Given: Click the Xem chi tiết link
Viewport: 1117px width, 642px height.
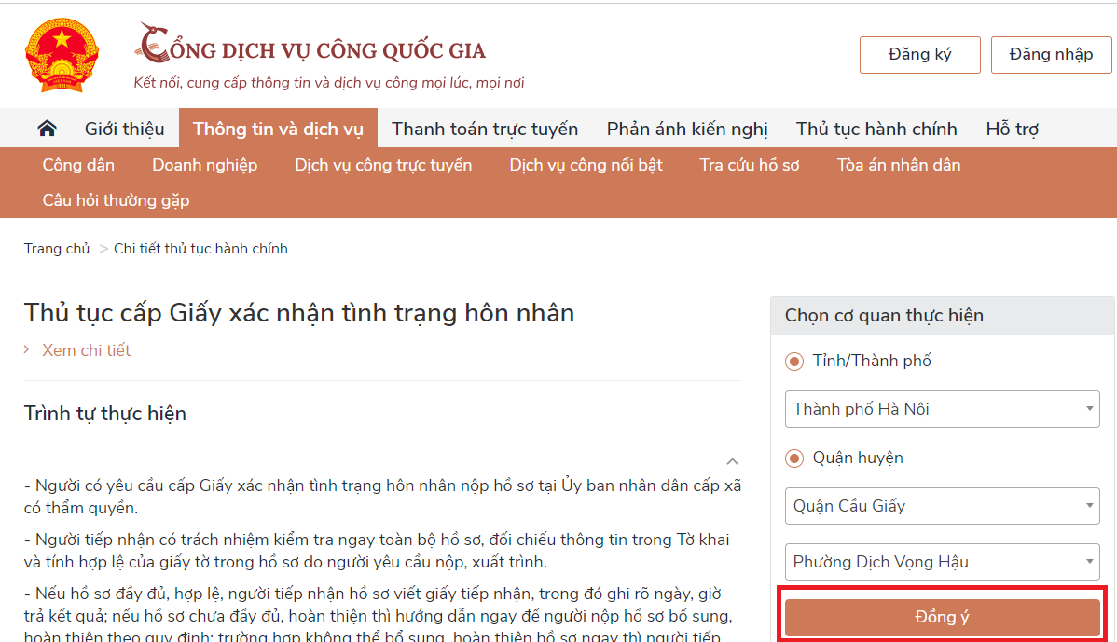Looking at the screenshot, I should coord(86,350).
